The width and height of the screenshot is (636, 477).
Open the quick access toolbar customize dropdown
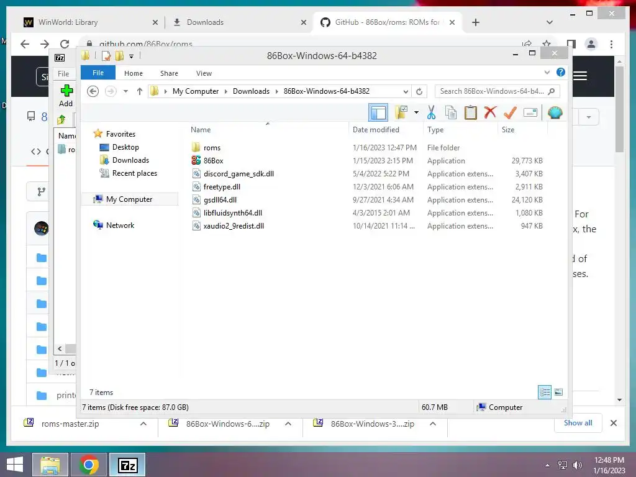pyautogui.click(x=132, y=57)
